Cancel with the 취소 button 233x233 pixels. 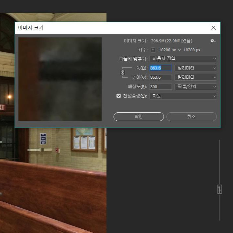pyautogui.click(x=191, y=116)
